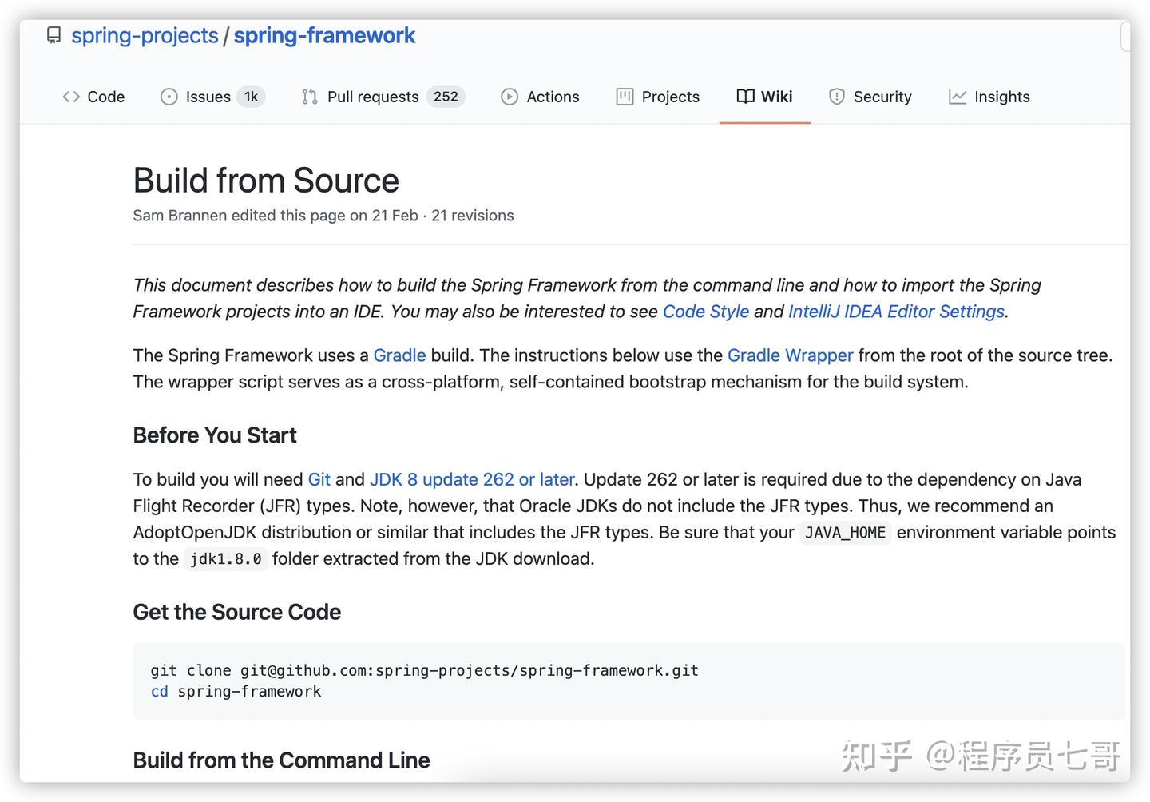This screenshot has width=1150, height=802.
Task: Click the branch icon beside Pull requests
Action: point(309,96)
